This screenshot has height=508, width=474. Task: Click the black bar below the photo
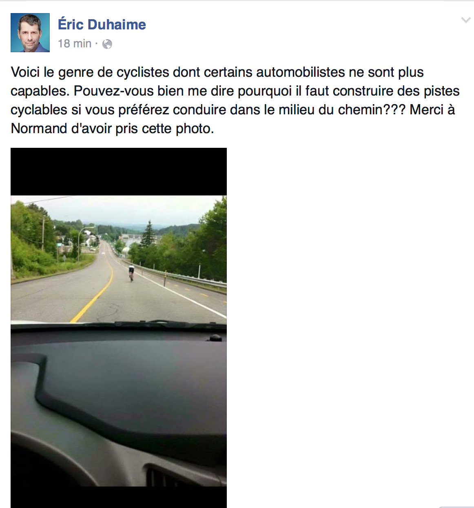pyautogui.click(x=119, y=497)
